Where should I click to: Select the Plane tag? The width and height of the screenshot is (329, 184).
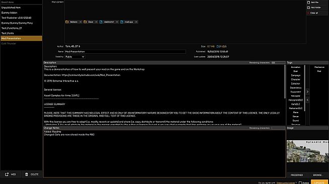click(x=295, y=112)
